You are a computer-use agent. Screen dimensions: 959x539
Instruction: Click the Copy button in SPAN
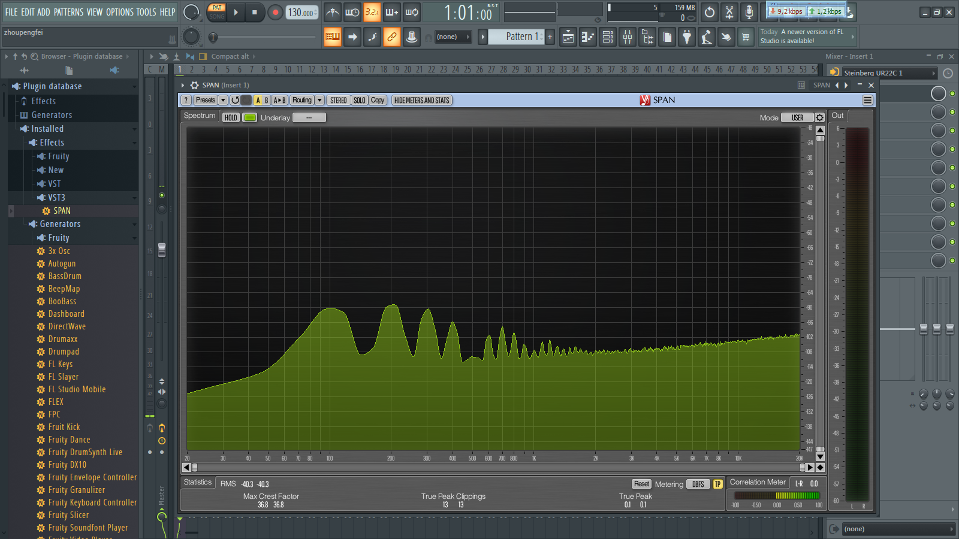click(378, 100)
